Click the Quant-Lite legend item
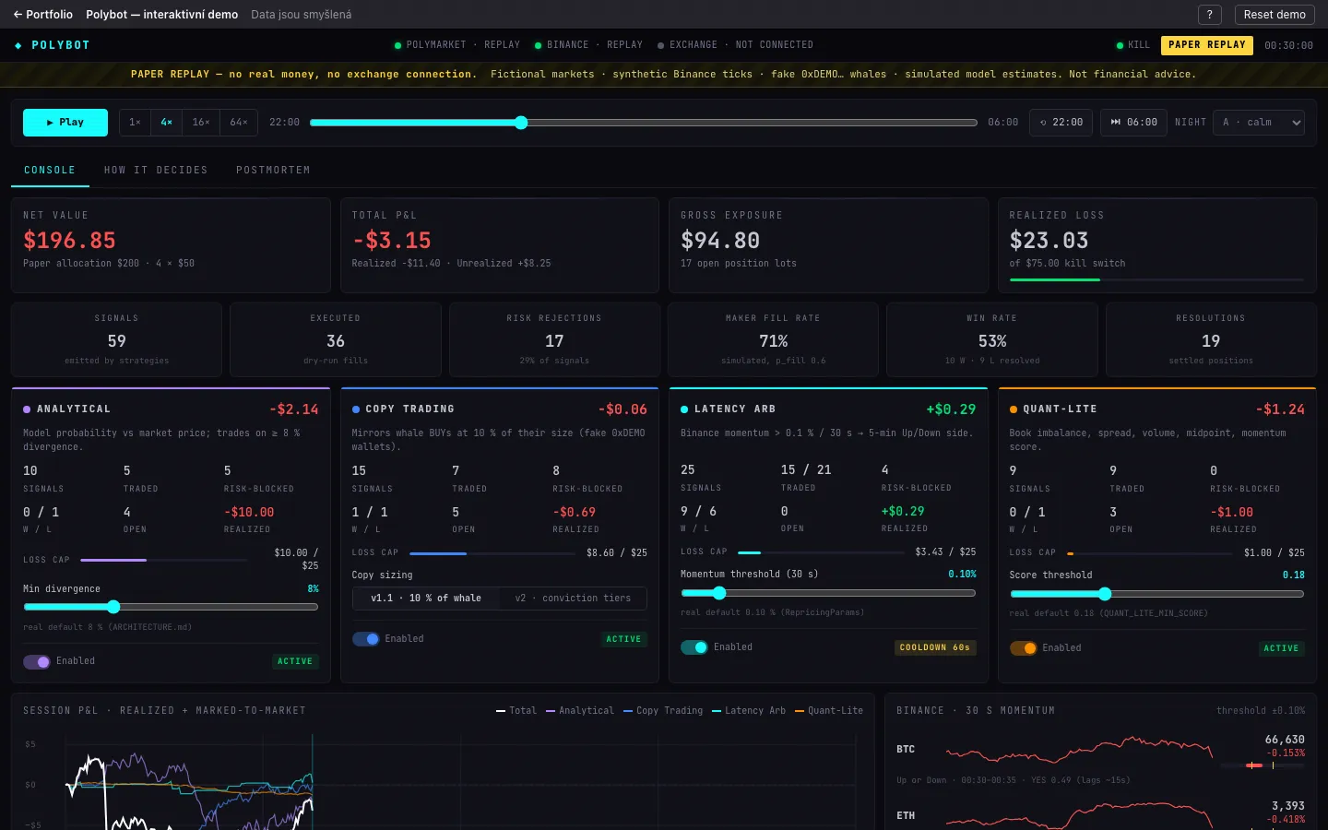Viewport: 1328px width, 830px height. [829, 711]
